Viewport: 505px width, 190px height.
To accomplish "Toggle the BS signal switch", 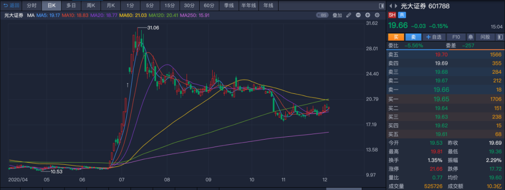I will tap(322, 15).
